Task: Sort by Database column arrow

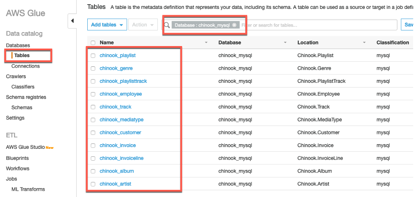Action: point(285,43)
